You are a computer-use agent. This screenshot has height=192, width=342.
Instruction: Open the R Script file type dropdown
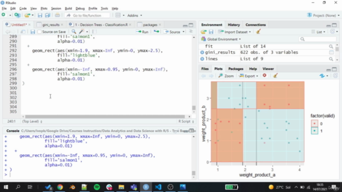186,122
